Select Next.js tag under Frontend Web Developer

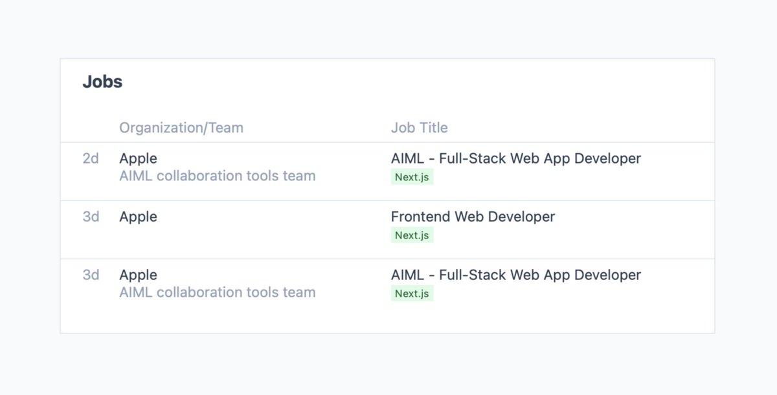(412, 235)
